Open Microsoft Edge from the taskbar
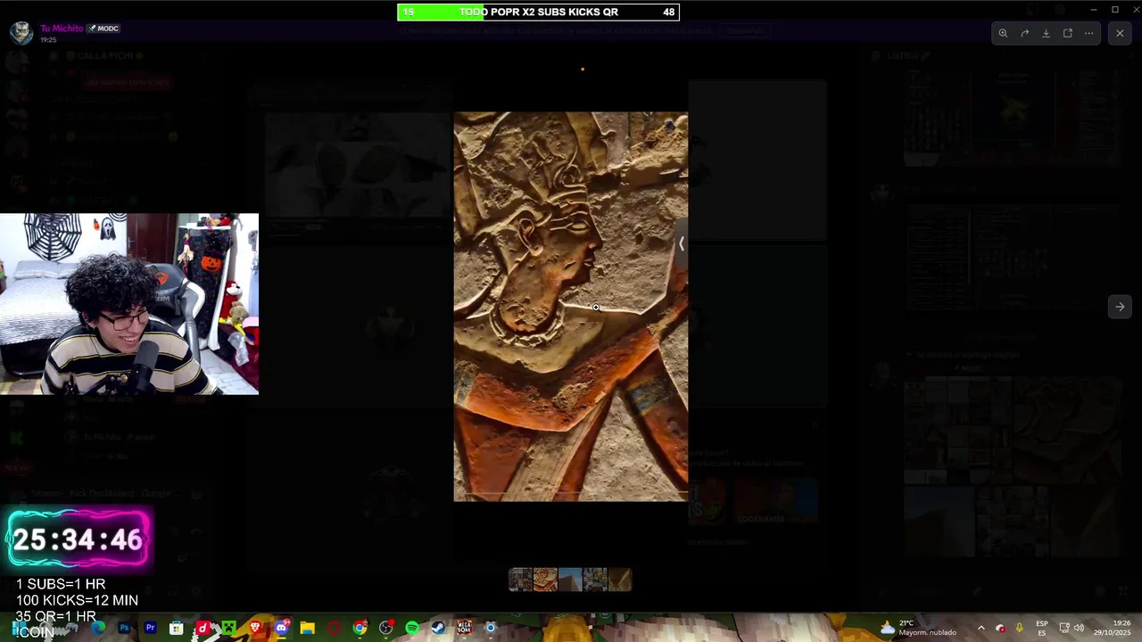 (x=98, y=629)
